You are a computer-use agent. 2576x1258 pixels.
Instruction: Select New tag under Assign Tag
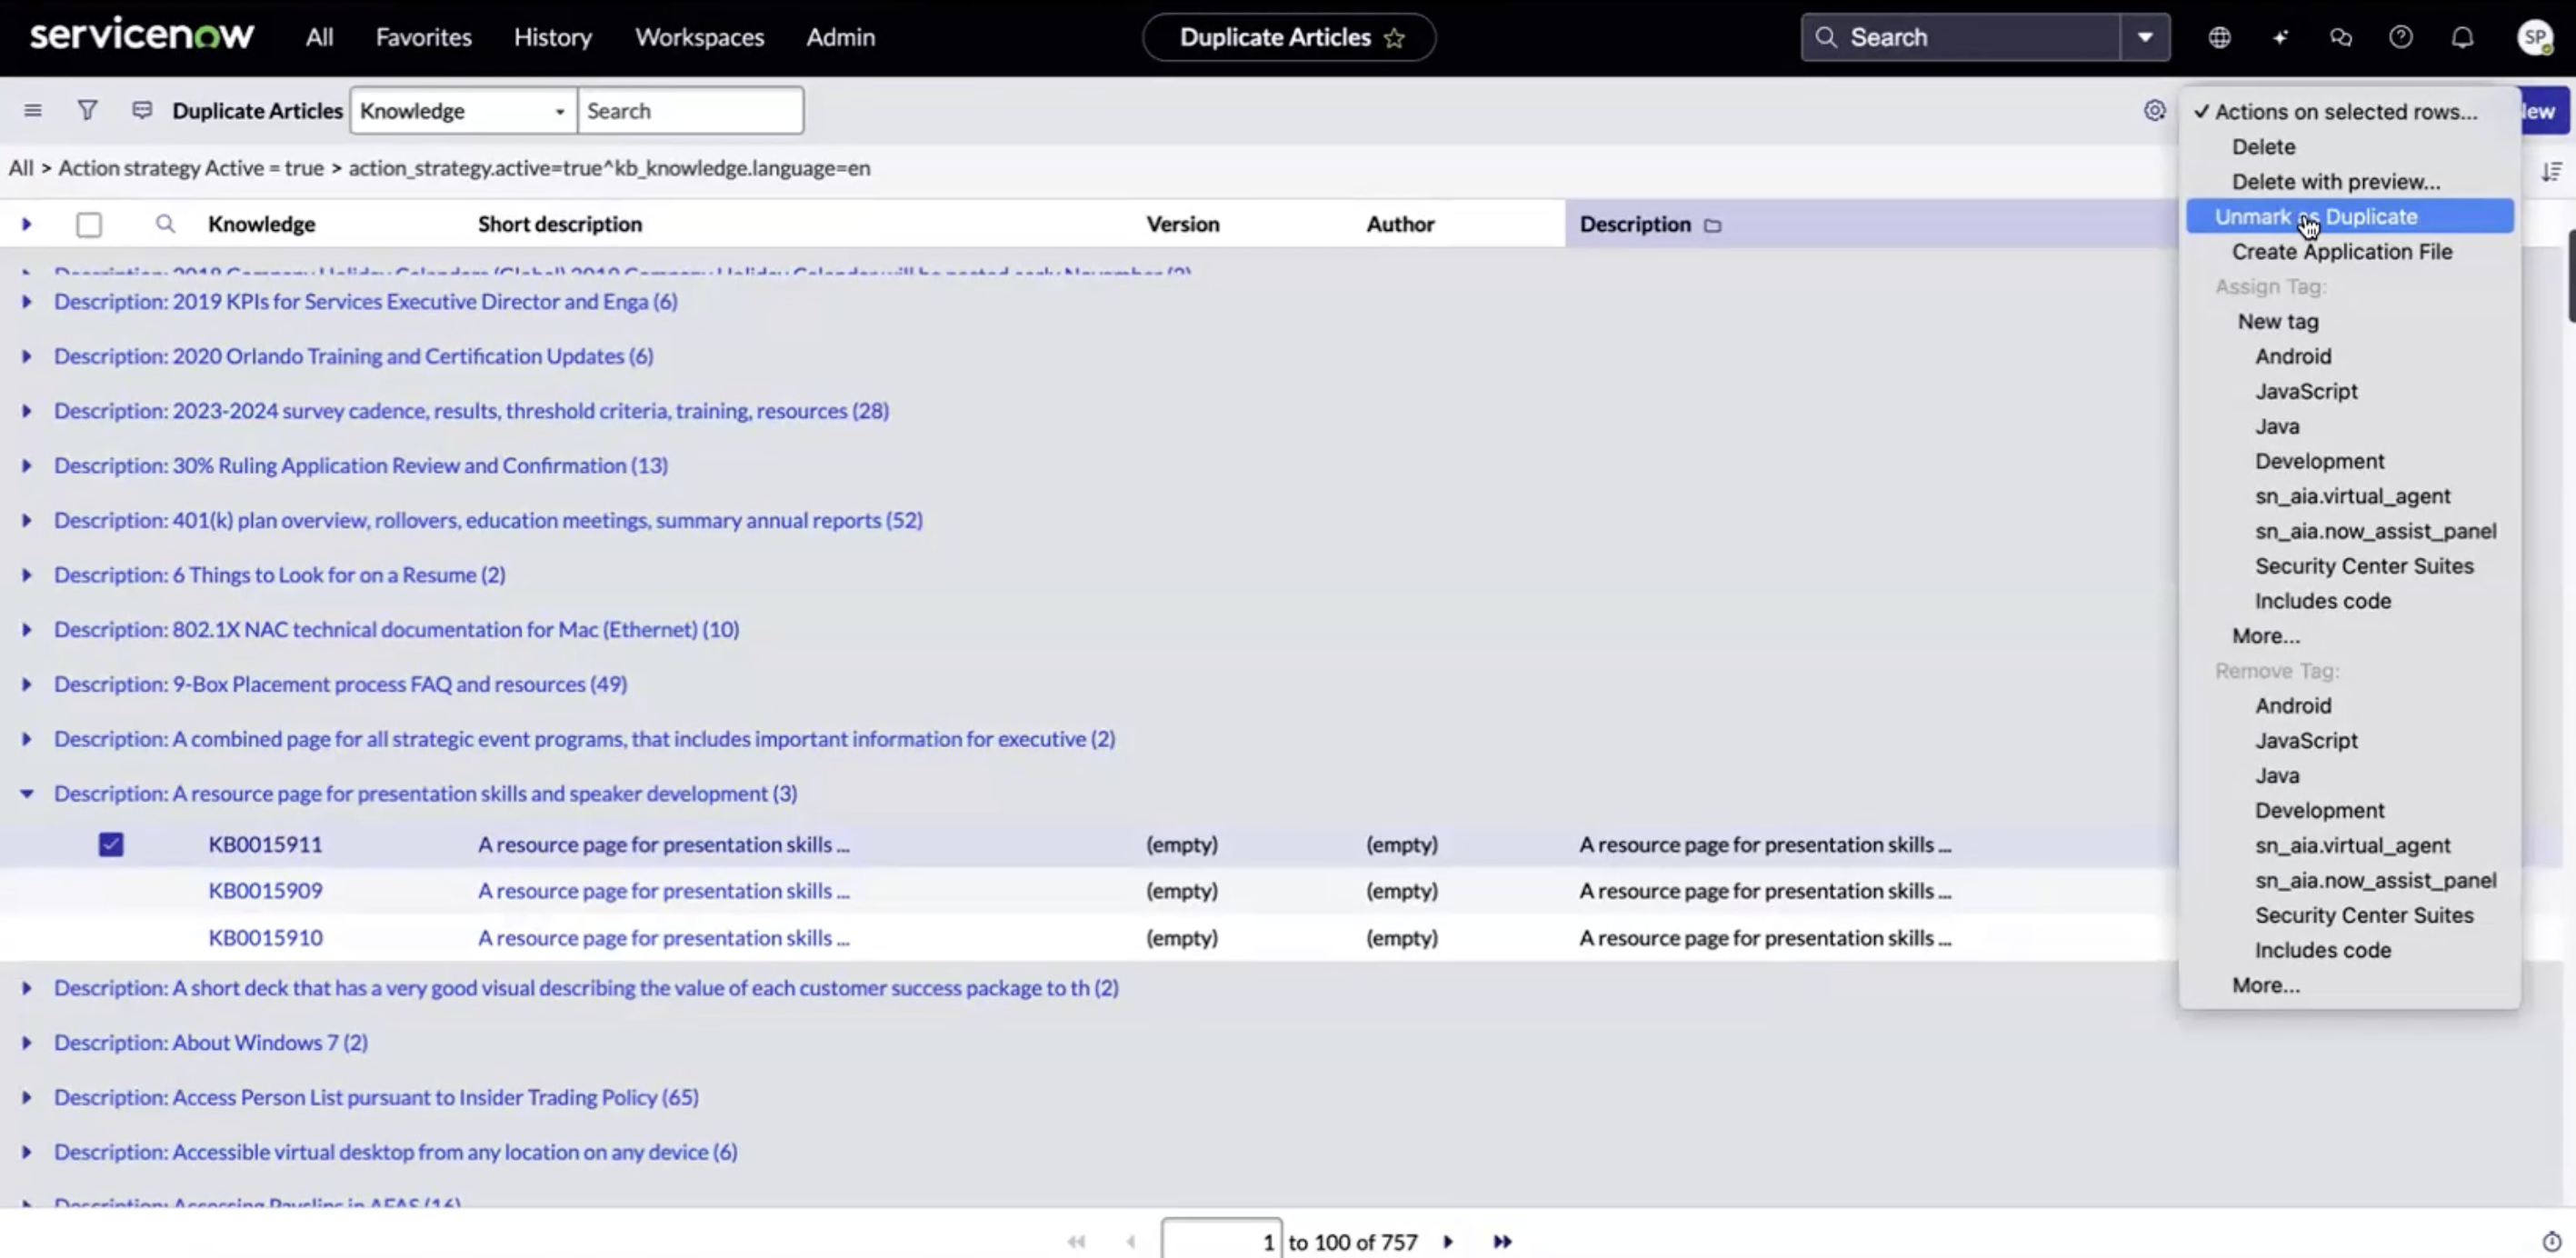point(2277,321)
